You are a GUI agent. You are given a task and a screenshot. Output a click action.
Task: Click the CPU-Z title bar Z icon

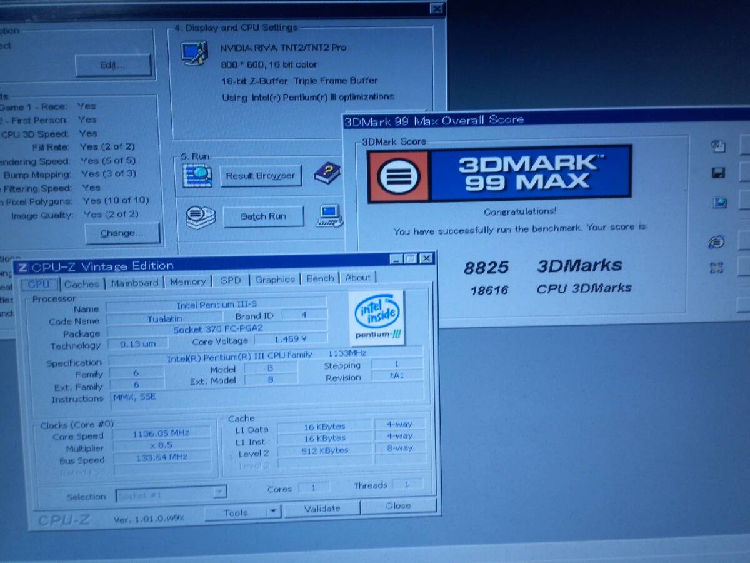(x=22, y=267)
